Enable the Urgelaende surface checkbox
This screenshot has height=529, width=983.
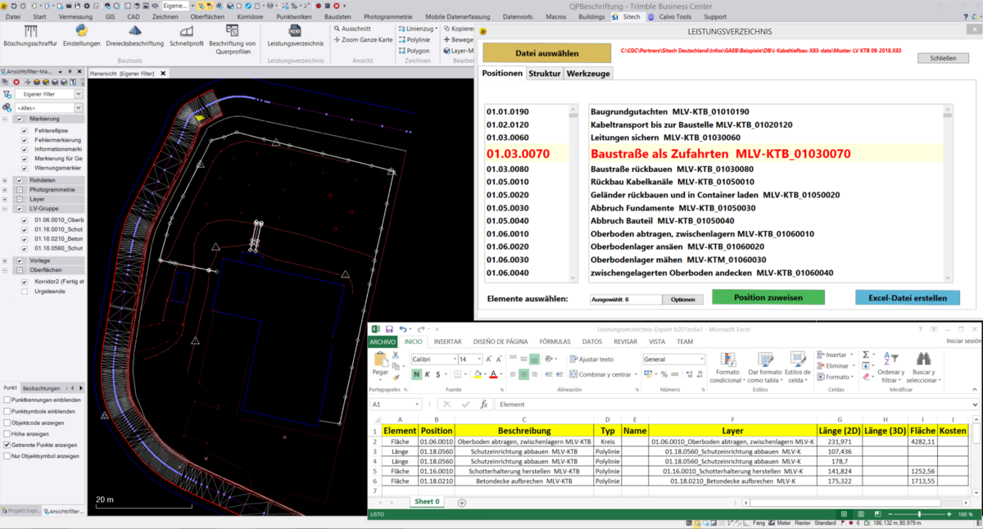click(x=24, y=292)
